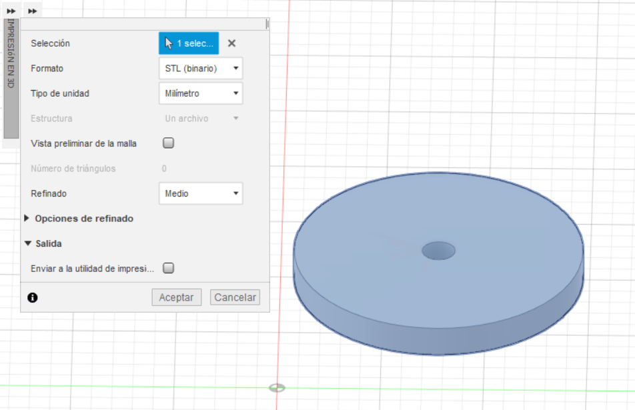The width and height of the screenshot is (635, 410).
Task: Click the dialog's top-right grip handle
Action: tap(267, 24)
